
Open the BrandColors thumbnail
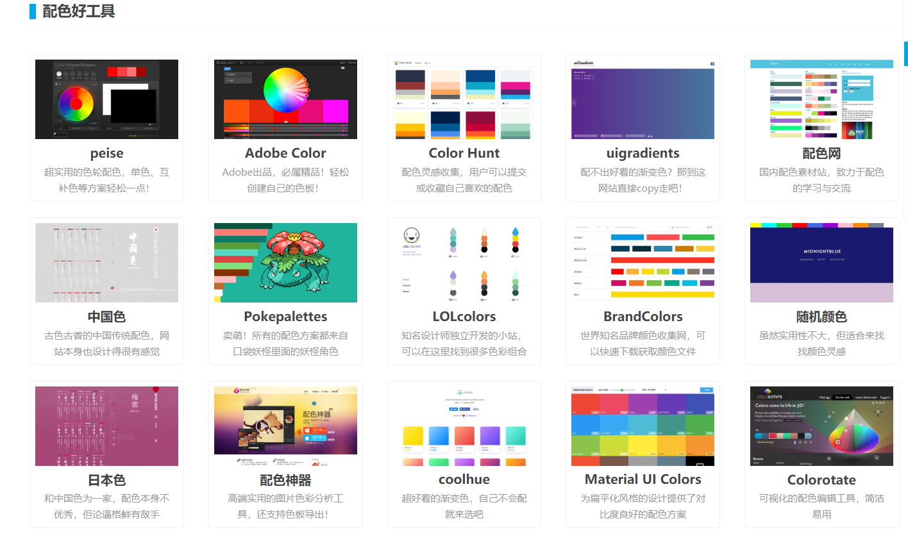pyautogui.click(x=643, y=263)
